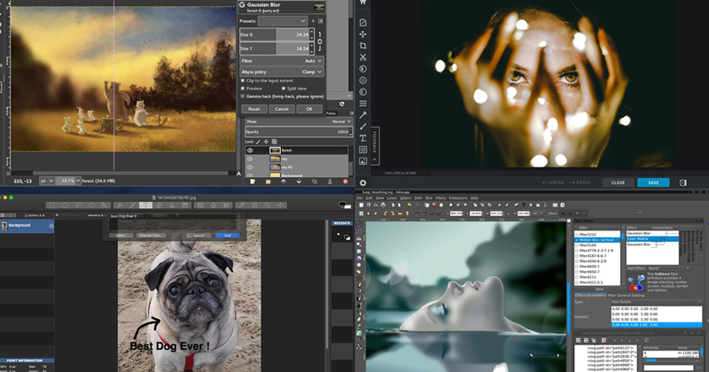Open the Add Effect Blend dropdown in Inkscape
This screenshot has width=709, height=372.
tap(668, 268)
